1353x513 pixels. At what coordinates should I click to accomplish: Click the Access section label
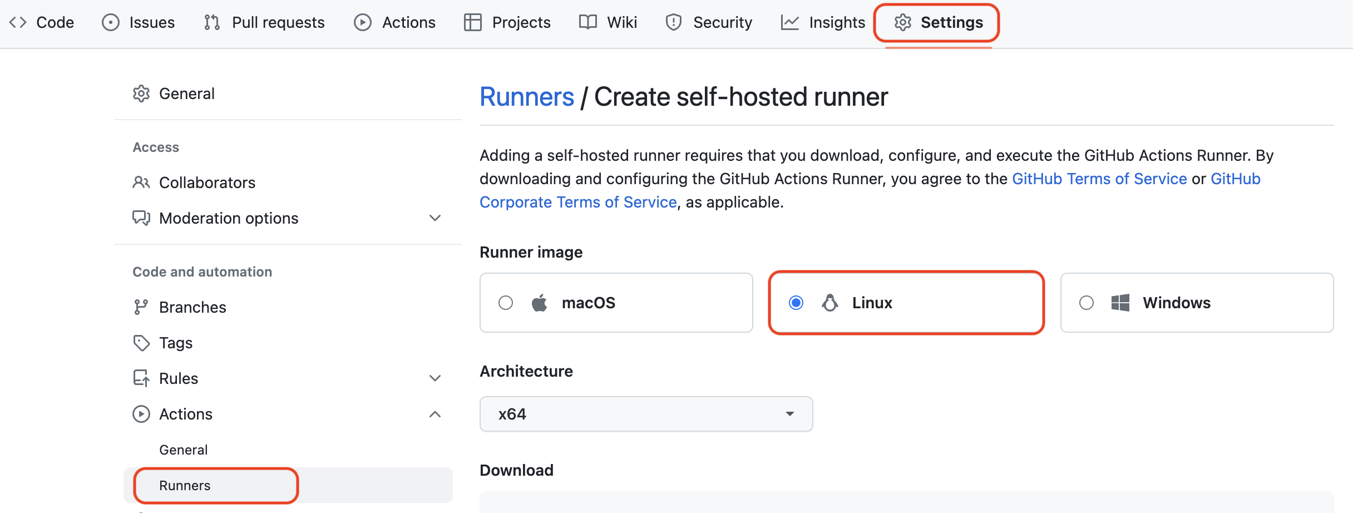tap(156, 147)
